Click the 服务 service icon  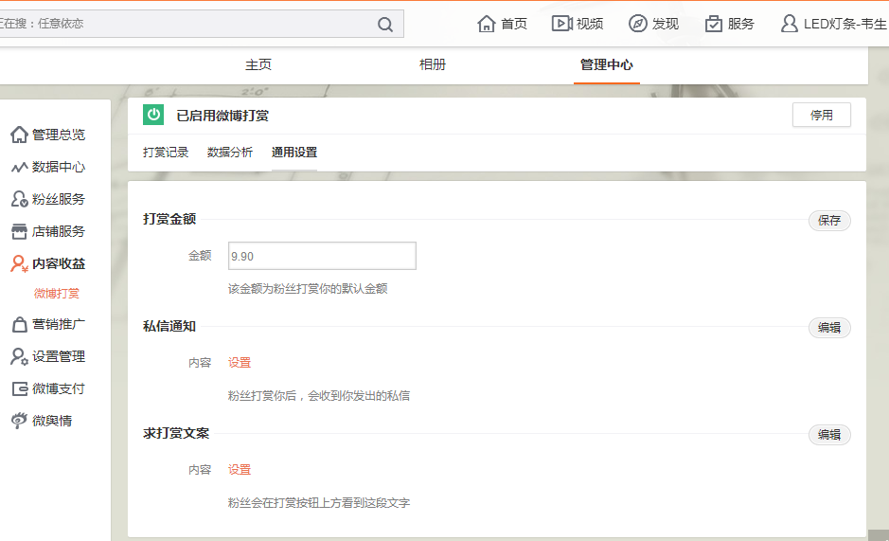(x=714, y=24)
